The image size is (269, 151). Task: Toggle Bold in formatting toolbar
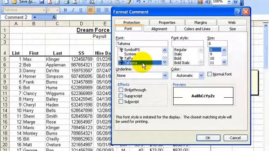66,10
